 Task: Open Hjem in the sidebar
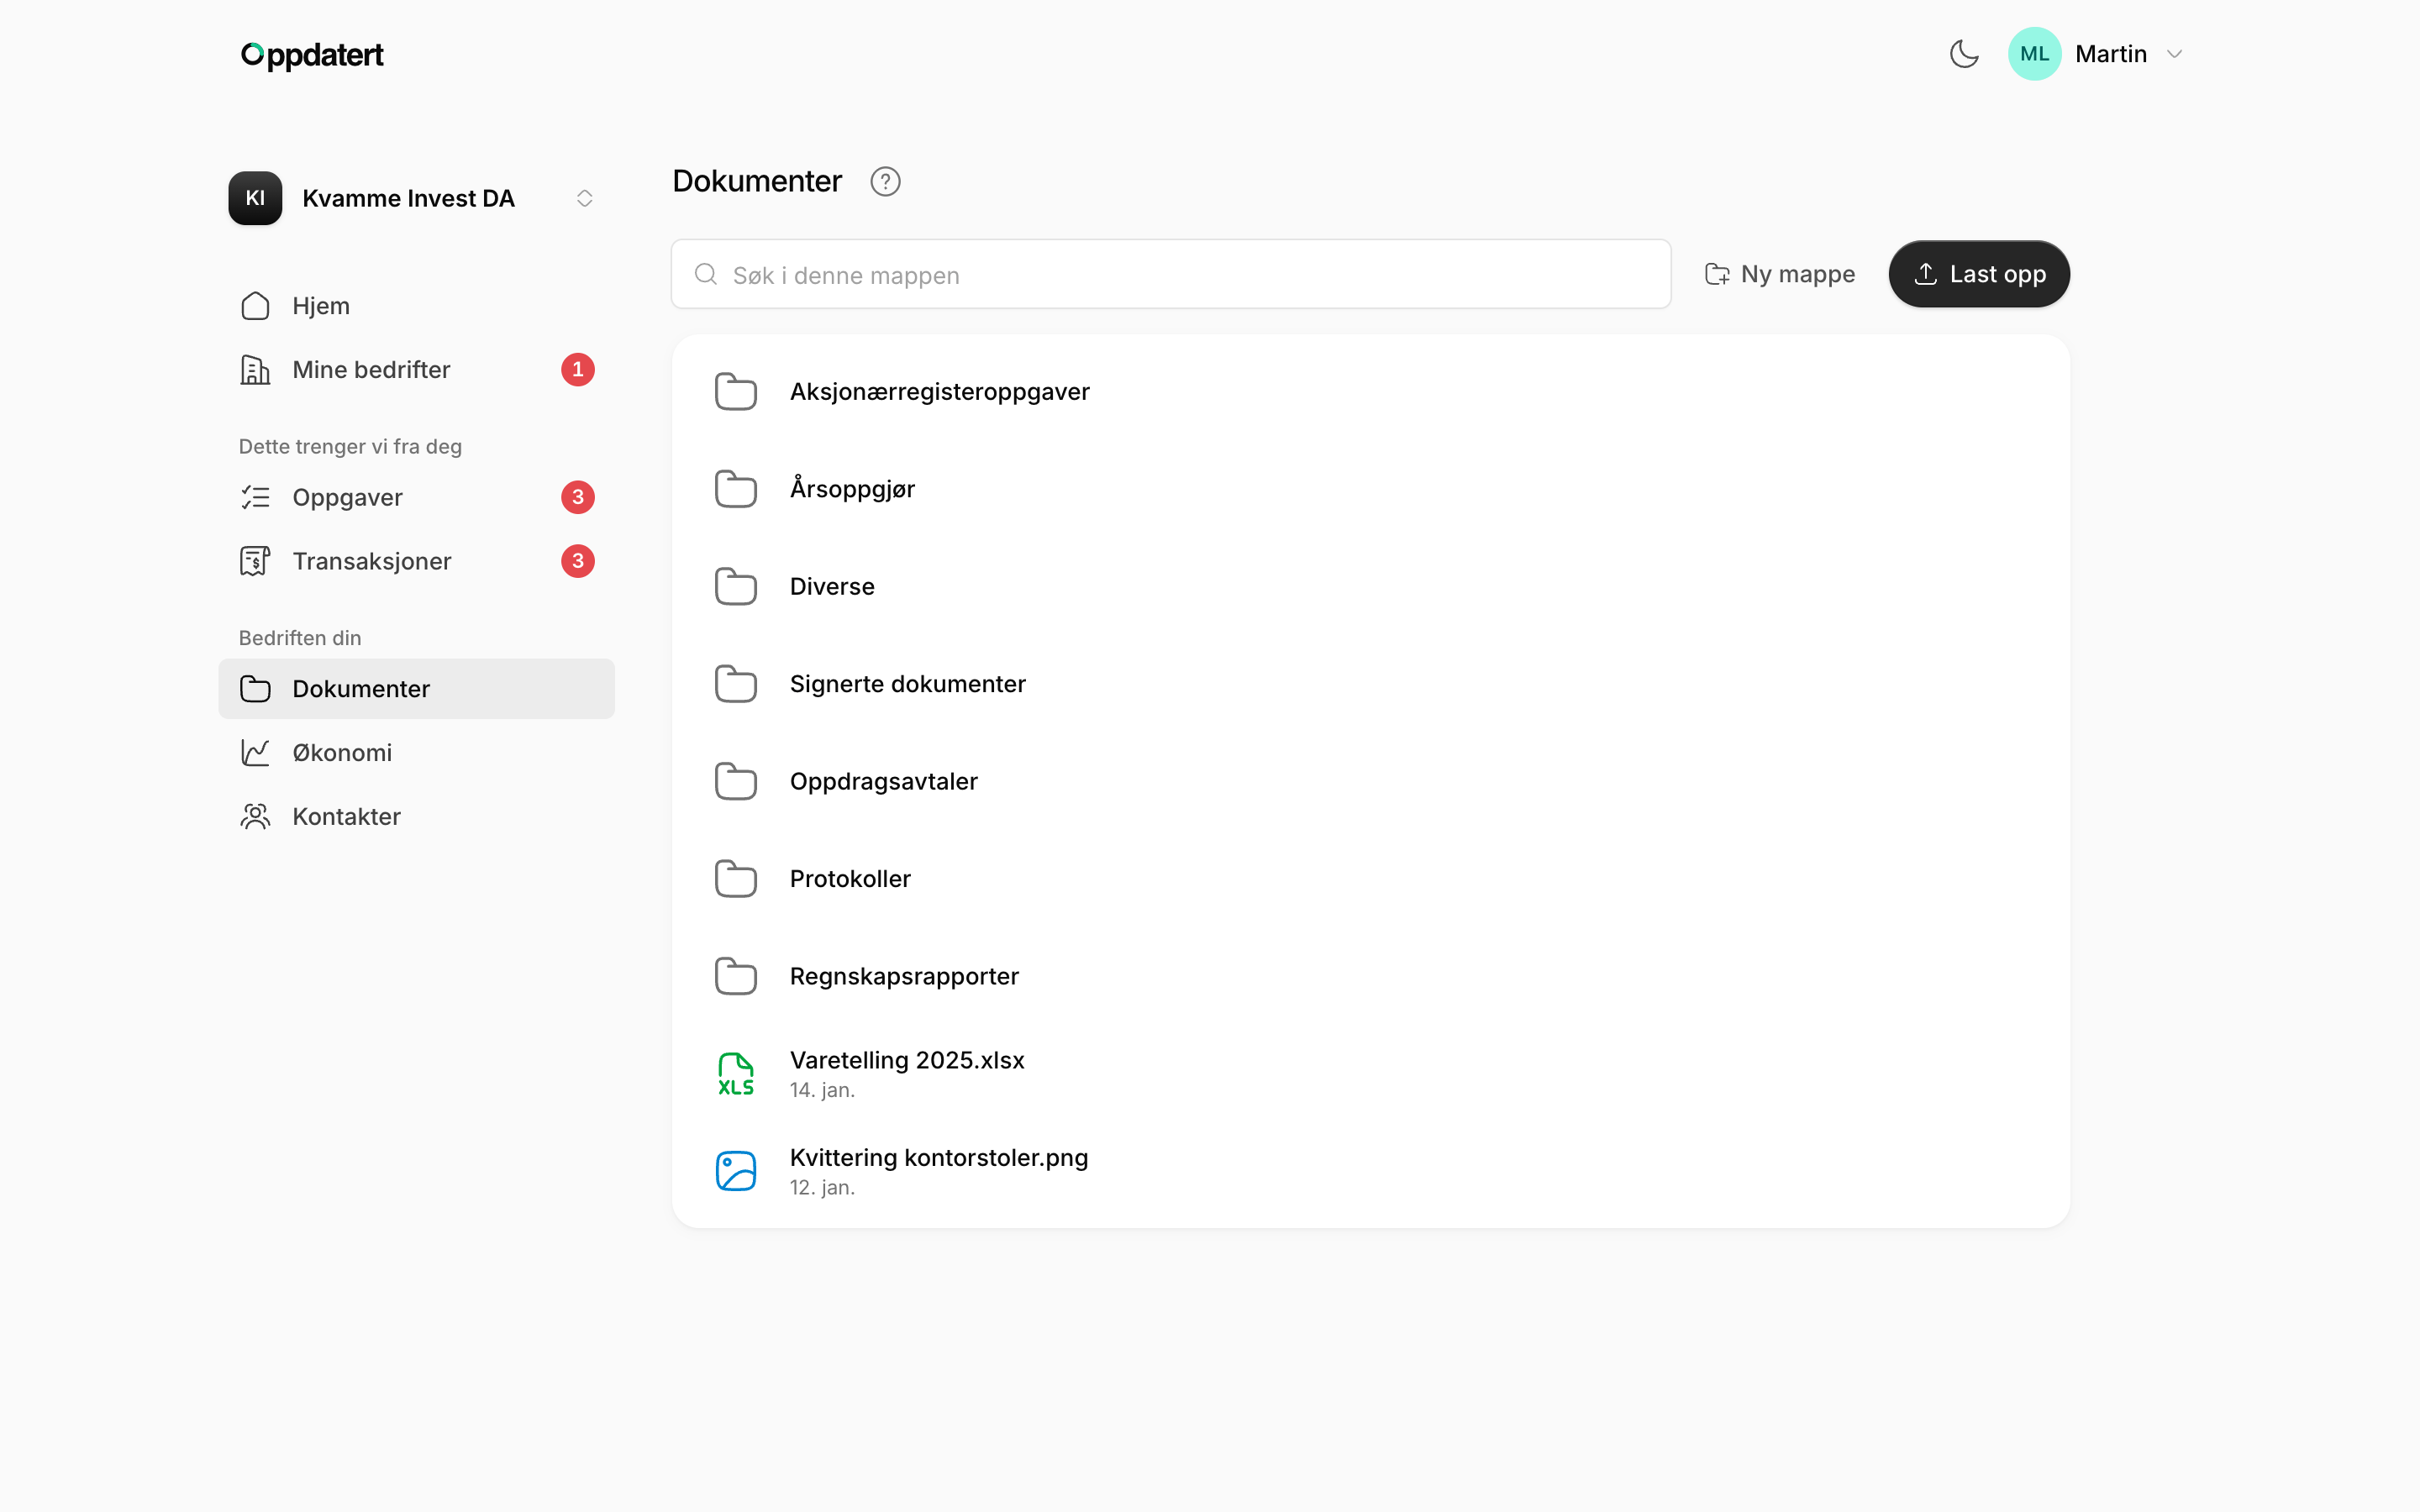pos(416,306)
